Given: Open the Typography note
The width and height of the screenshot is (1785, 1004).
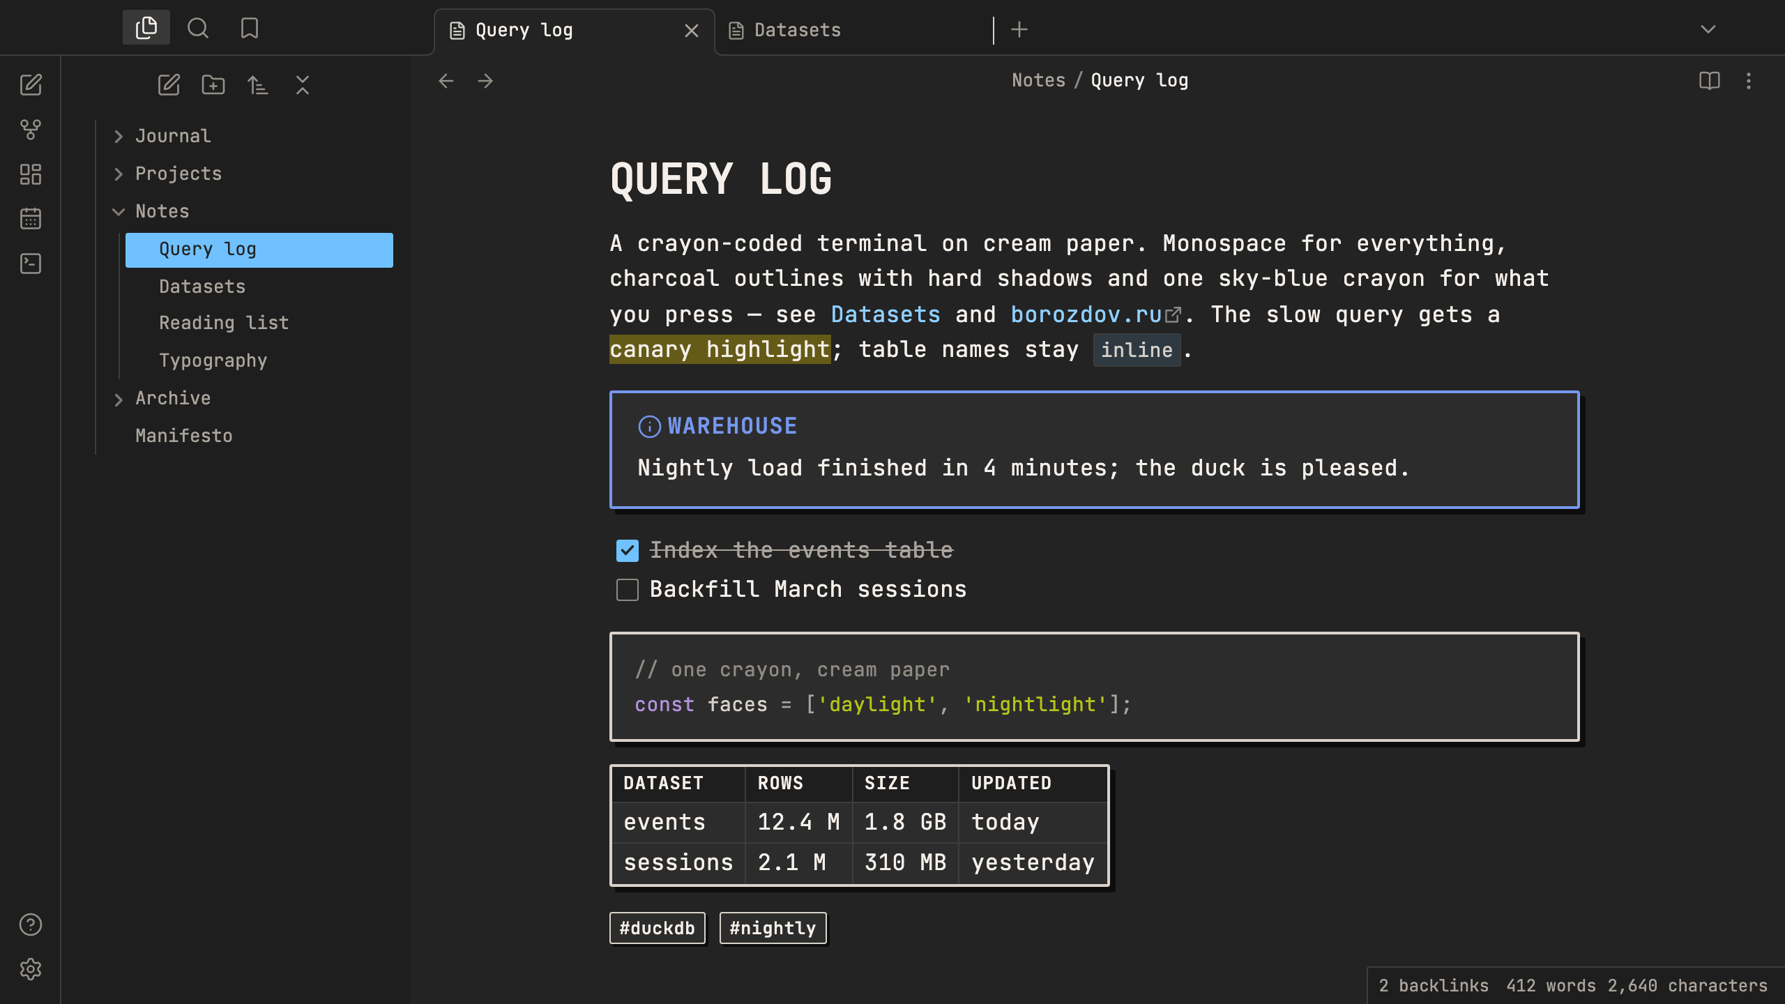Looking at the screenshot, I should click(259, 360).
